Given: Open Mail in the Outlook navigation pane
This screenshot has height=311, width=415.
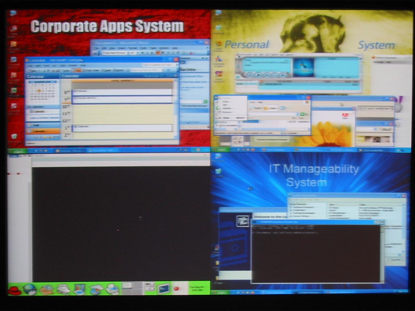Looking at the screenshot, I should 42,126.
